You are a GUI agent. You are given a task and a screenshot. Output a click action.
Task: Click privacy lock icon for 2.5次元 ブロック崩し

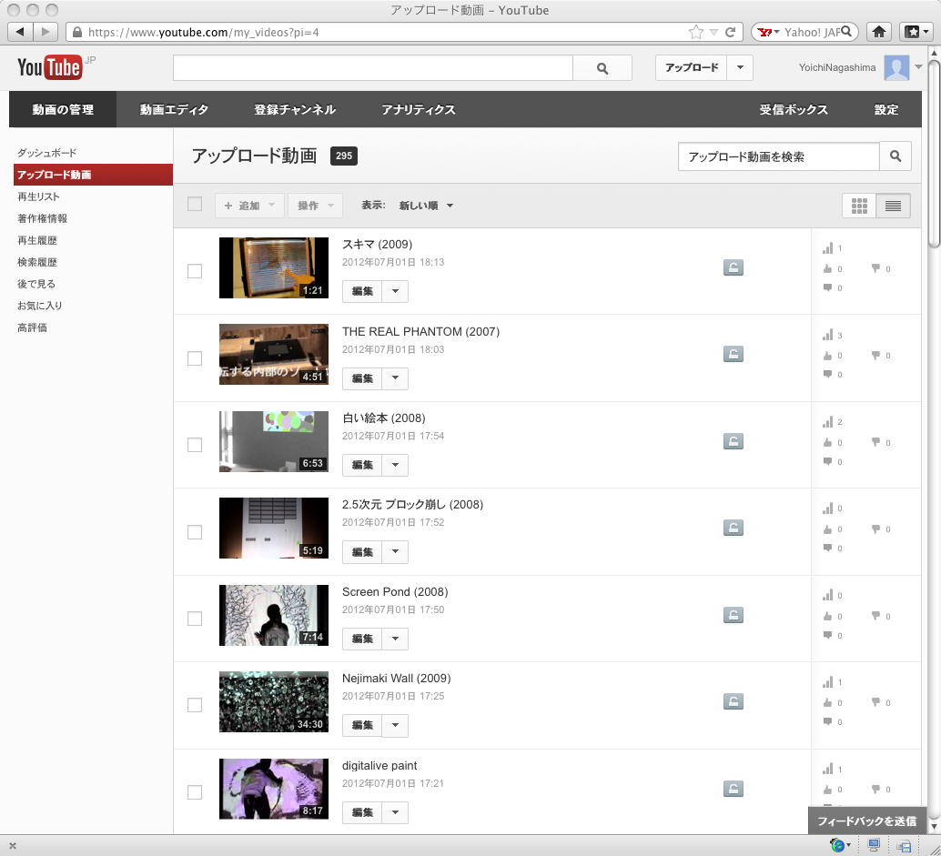pyautogui.click(x=733, y=528)
